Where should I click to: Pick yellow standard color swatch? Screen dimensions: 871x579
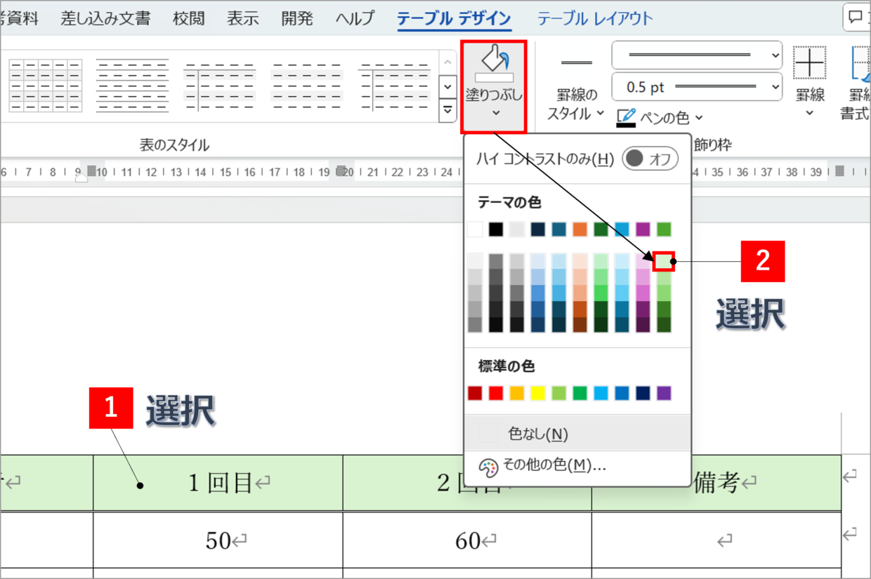(x=538, y=393)
